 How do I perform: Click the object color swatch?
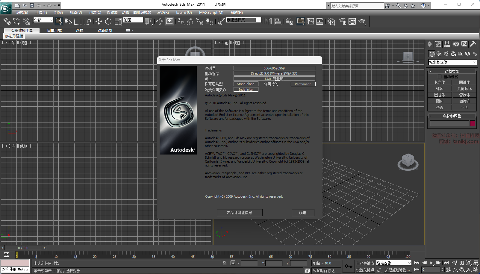click(473, 123)
